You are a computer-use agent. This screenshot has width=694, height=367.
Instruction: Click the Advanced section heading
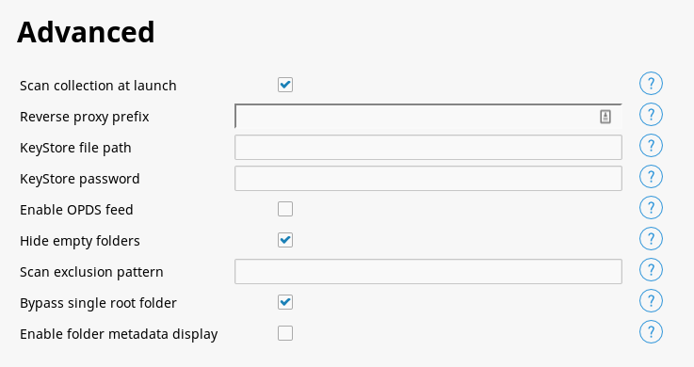click(x=86, y=32)
